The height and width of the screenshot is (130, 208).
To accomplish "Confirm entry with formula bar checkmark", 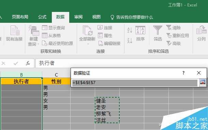I will [16, 63].
